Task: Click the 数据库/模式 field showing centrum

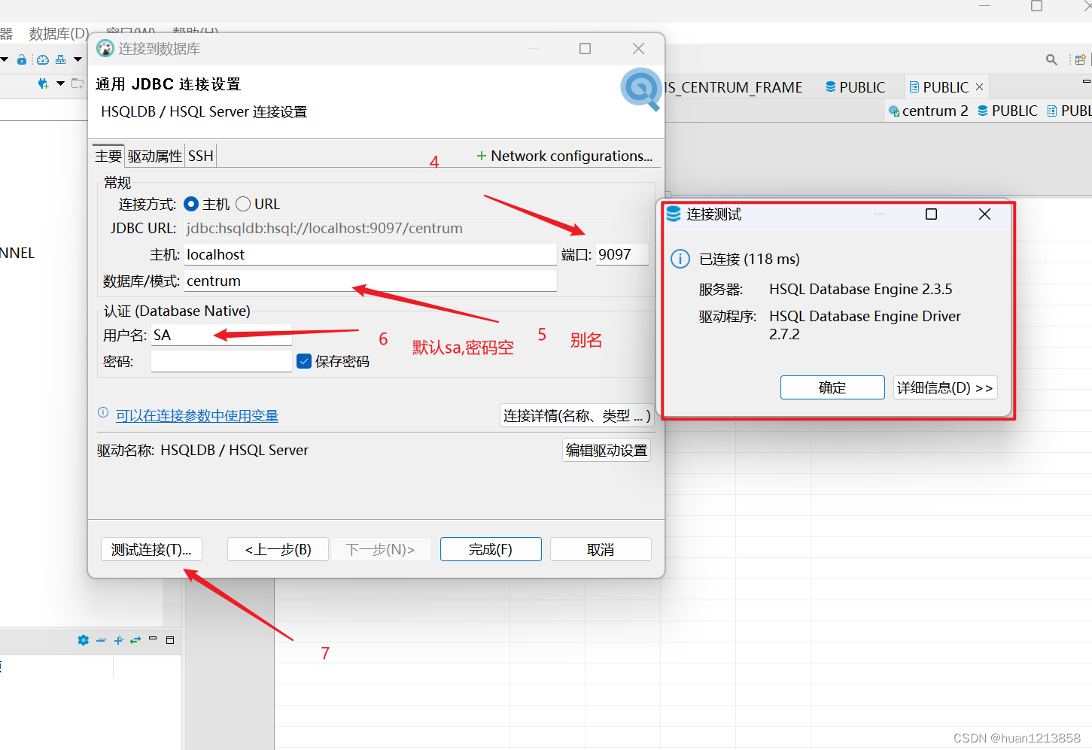Action: click(x=370, y=281)
